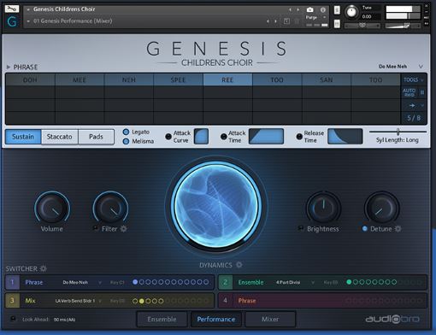Switch to the Mixer tab
Screen dimensions: 436x335
270,319
